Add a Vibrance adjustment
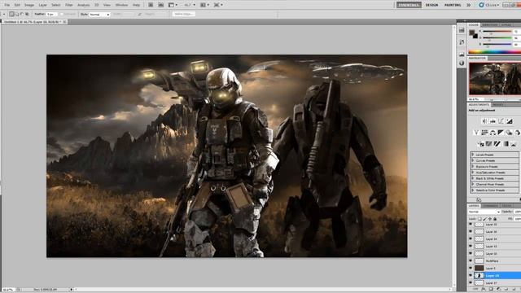This screenshot has height=293, width=521. pyautogui.click(x=476, y=133)
